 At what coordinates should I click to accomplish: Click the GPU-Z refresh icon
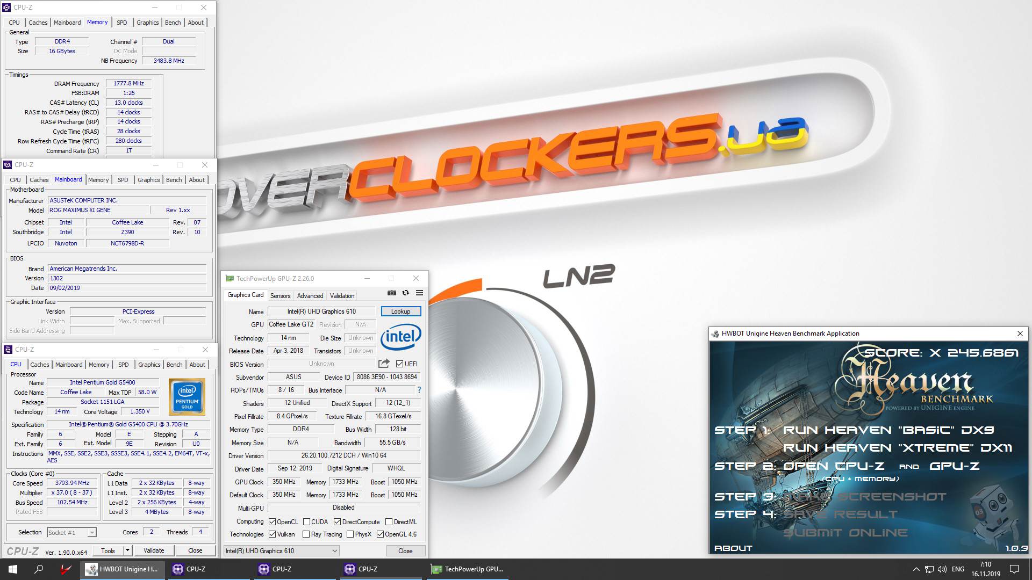[406, 293]
